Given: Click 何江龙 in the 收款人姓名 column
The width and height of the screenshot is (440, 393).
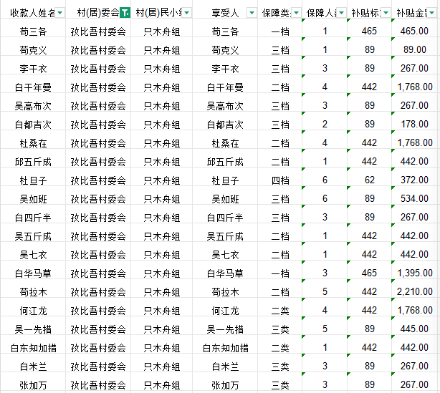Looking at the screenshot, I should click(x=34, y=311).
